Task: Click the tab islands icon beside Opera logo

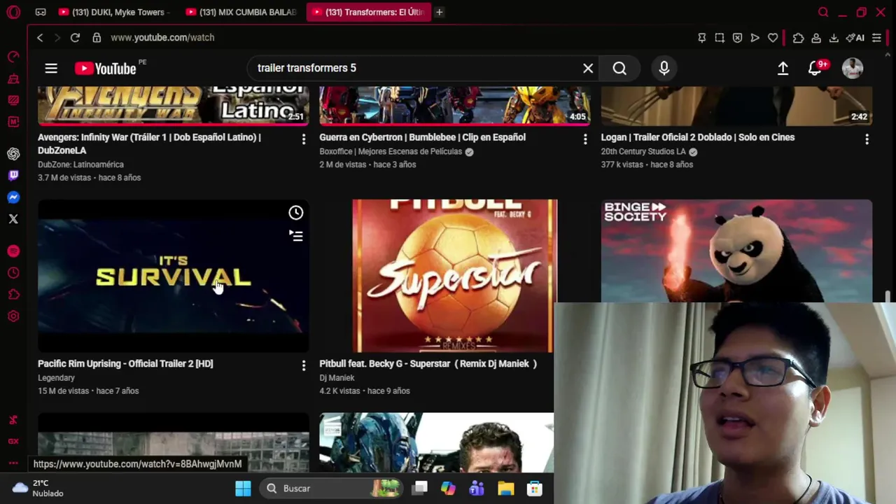Action: (x=41, y=12)
